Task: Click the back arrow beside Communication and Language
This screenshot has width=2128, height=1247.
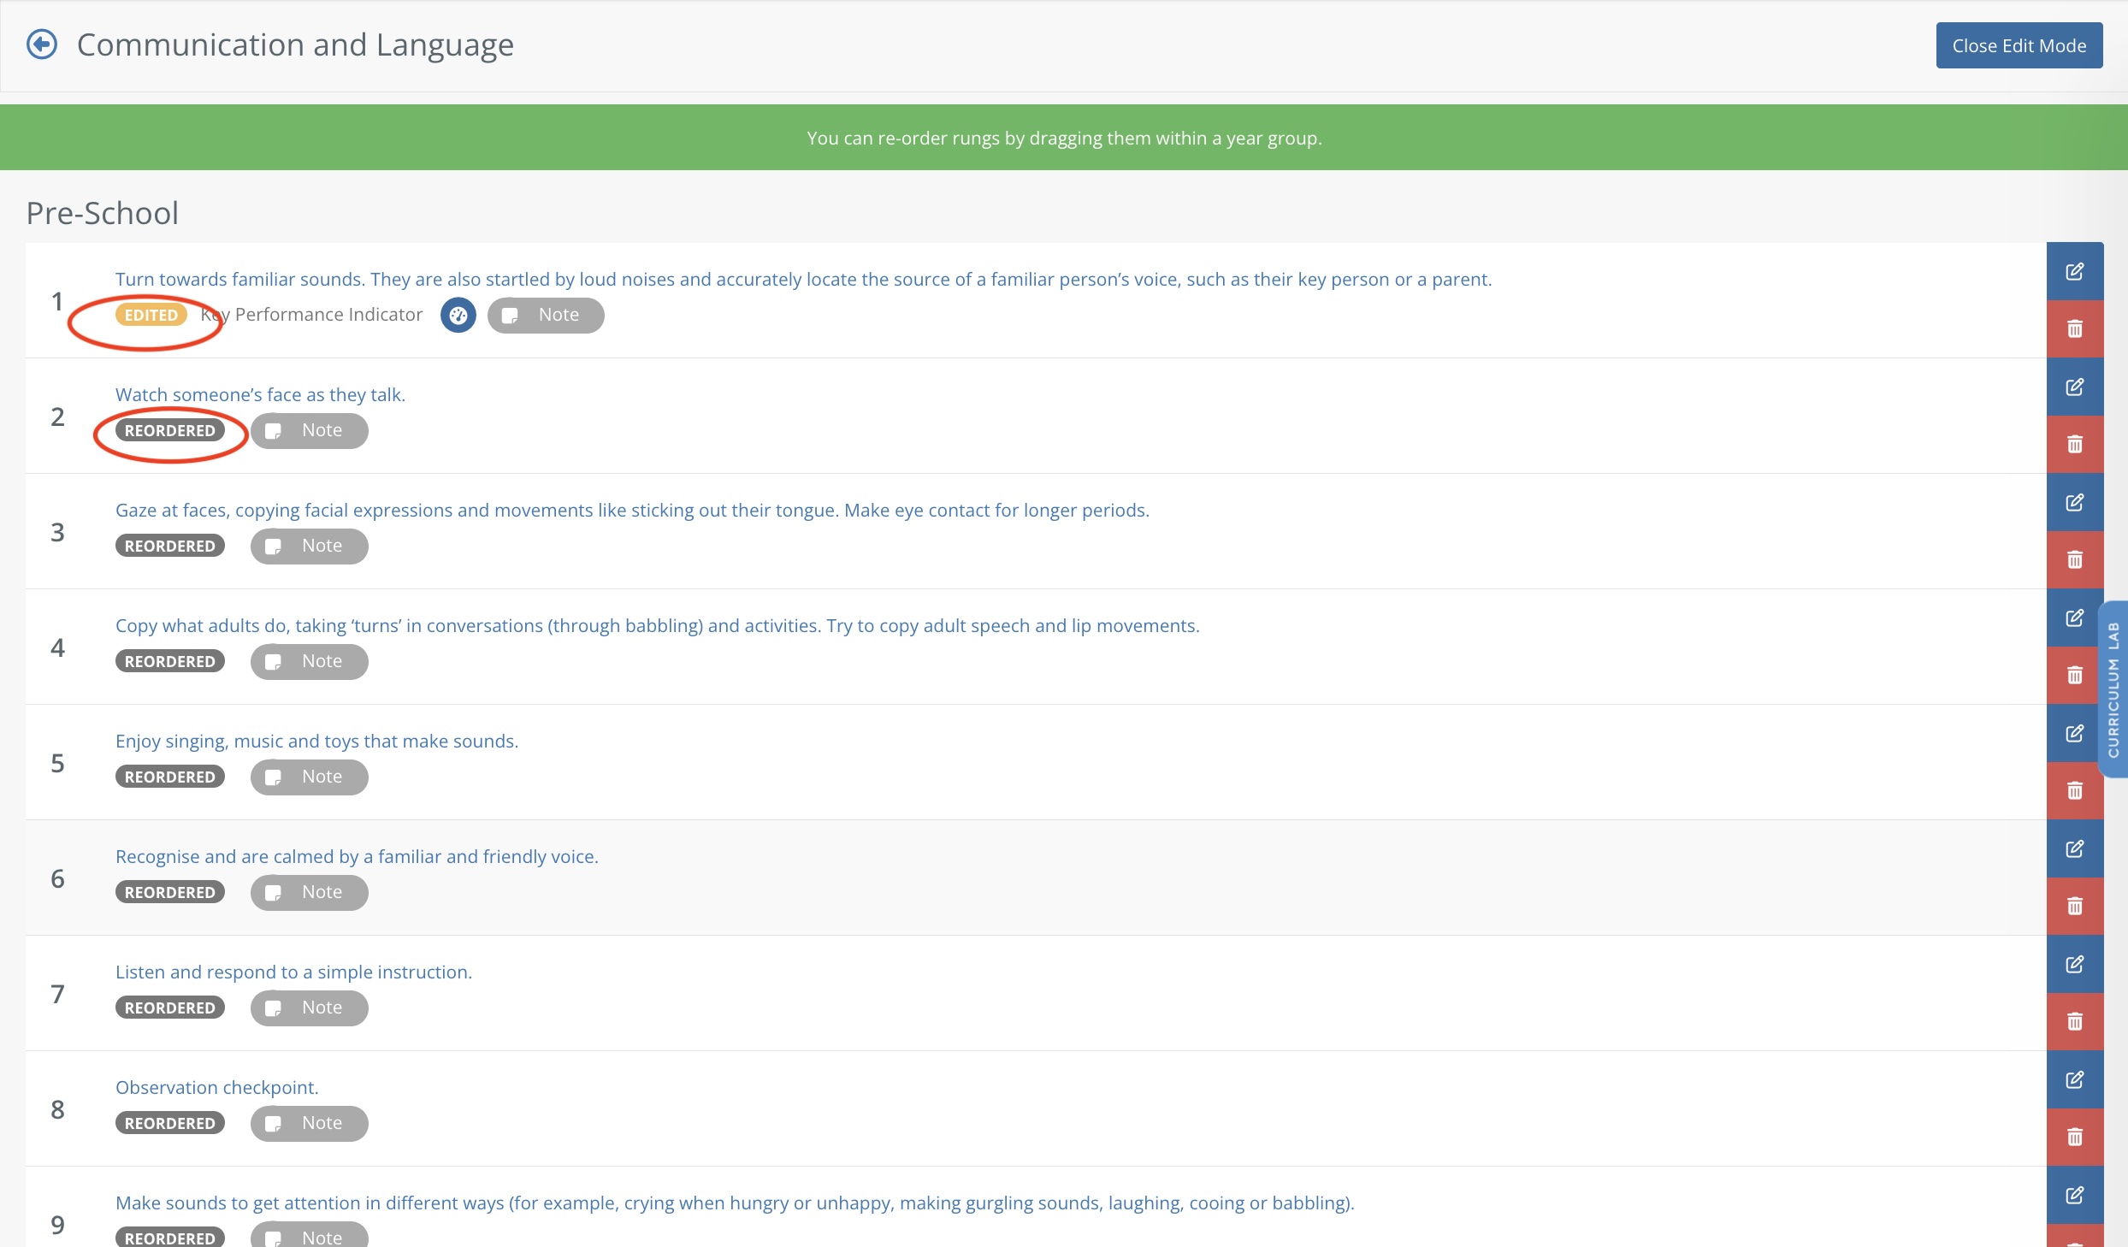Action: [x=42, y=44]
